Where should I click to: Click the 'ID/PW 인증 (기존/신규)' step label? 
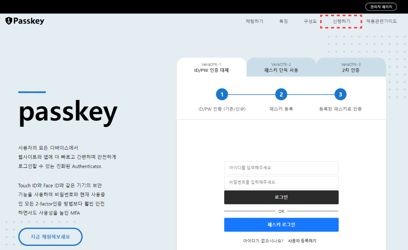[222, 109]
